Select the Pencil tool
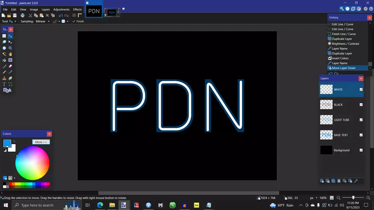This screenshot has height=210, width=374. tap(4, 72)
